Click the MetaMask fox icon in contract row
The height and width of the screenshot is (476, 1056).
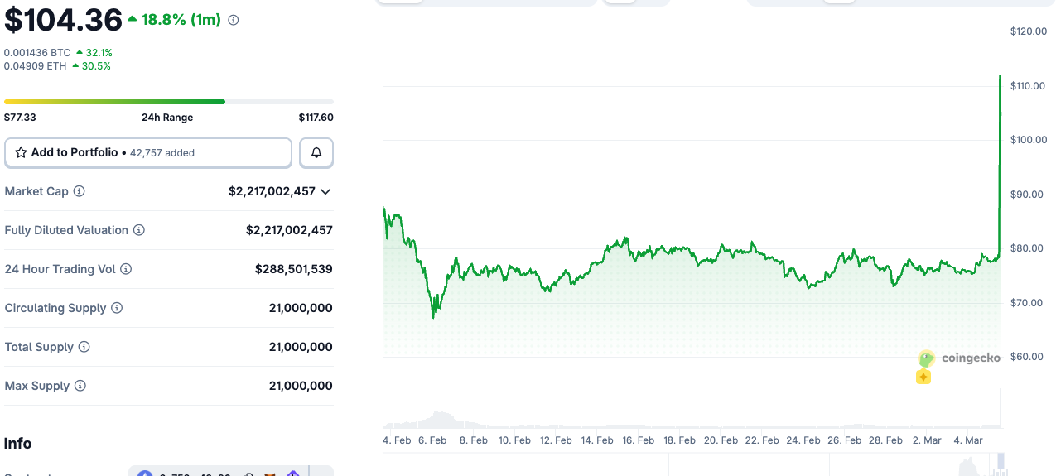[x=270, y=474]
